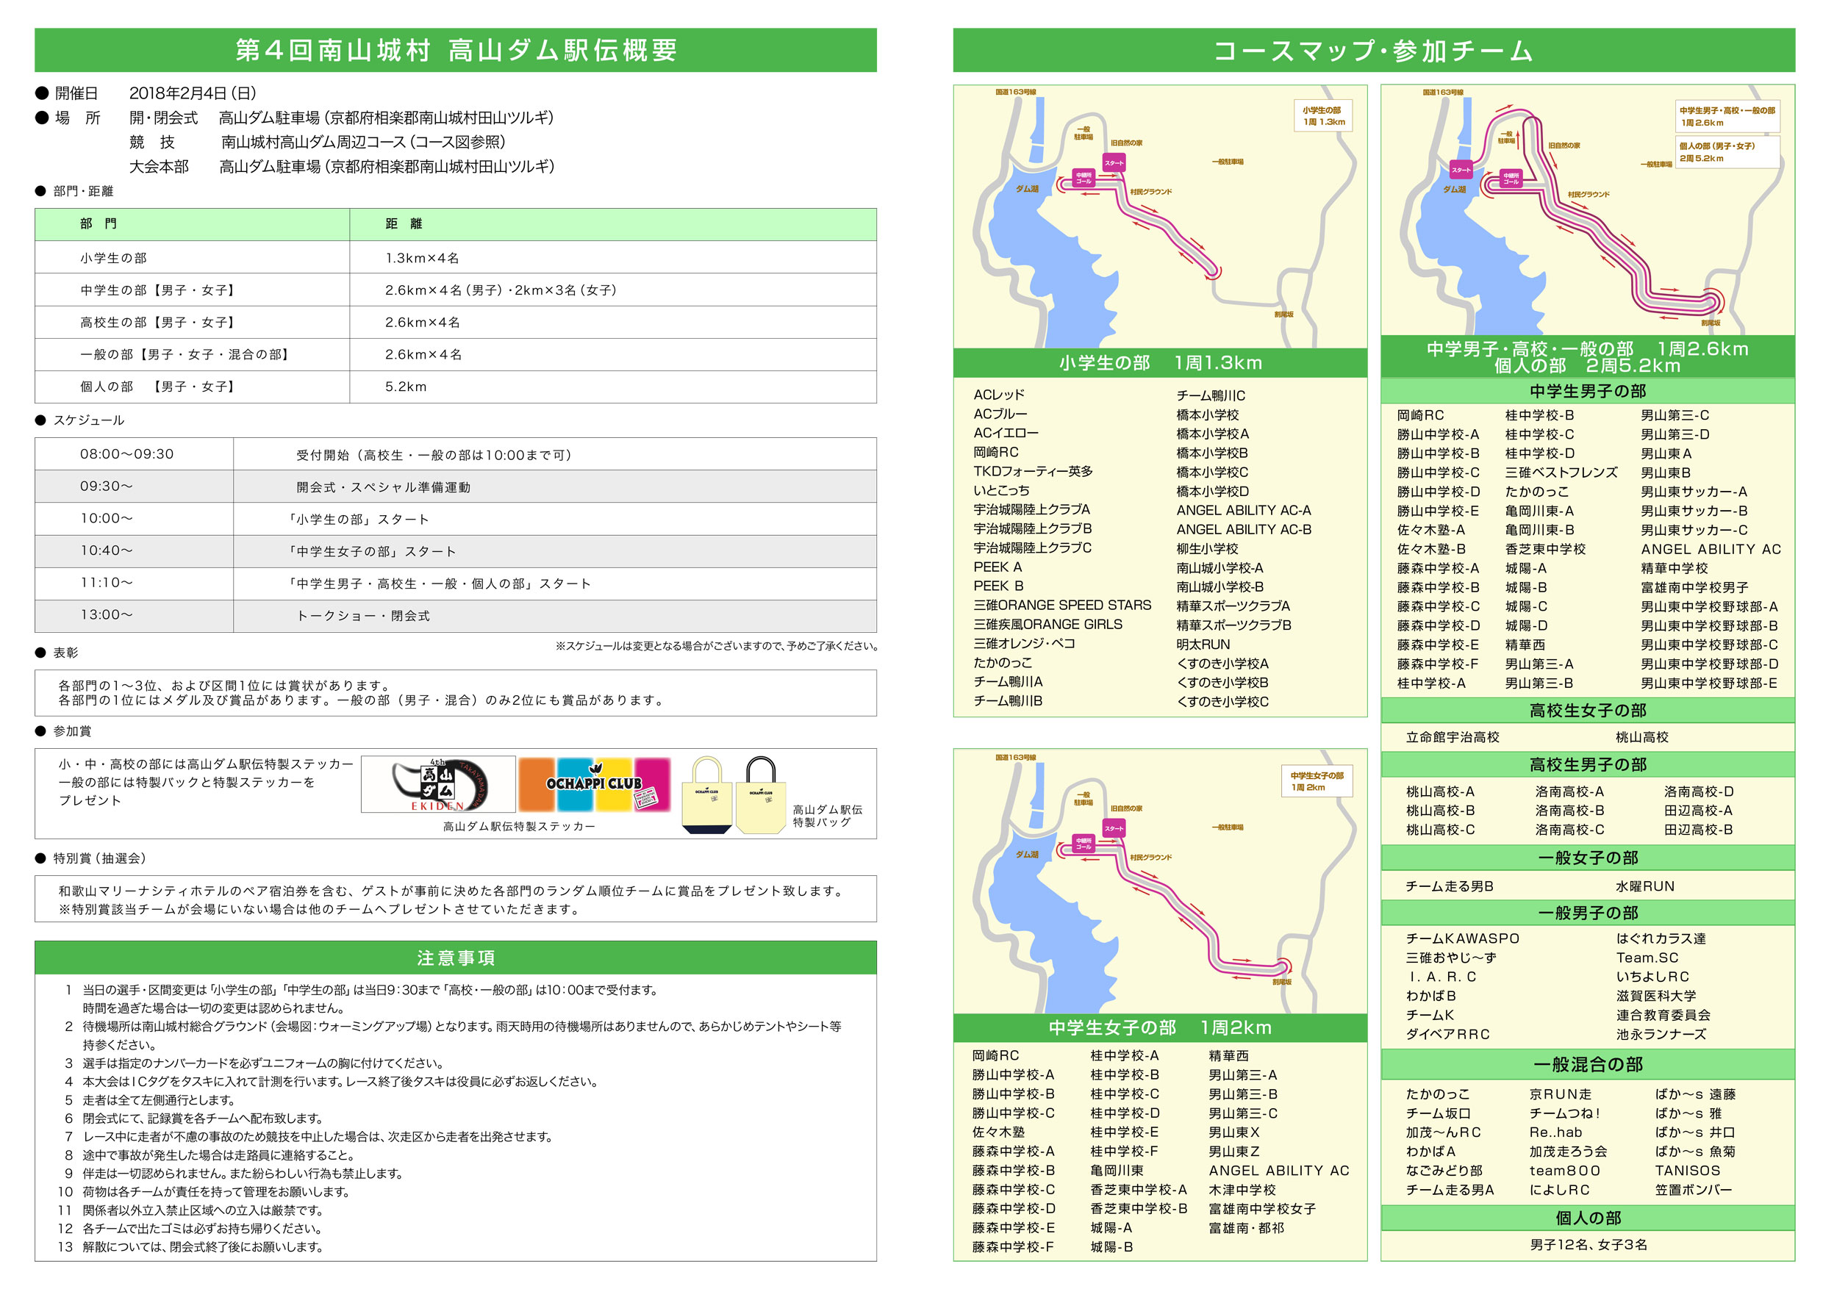This screenshot has width=1823, height=1289.
Task: Click the 一般混合の部 section header
Action: point(1586,1064)
